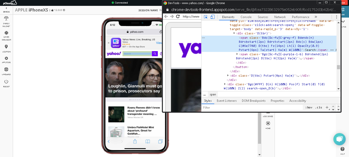Image resolution: width=349 pixels, height=157 pixels.
Task: Tap the Yahoo News app icon in banner
Action: [116, 43]
